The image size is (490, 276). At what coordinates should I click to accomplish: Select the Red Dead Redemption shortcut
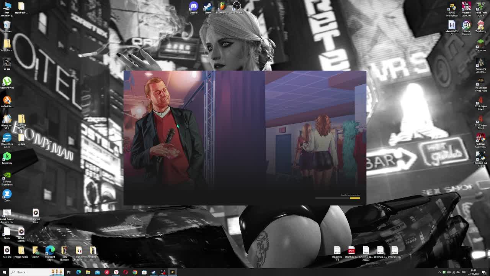pos(481,141)
